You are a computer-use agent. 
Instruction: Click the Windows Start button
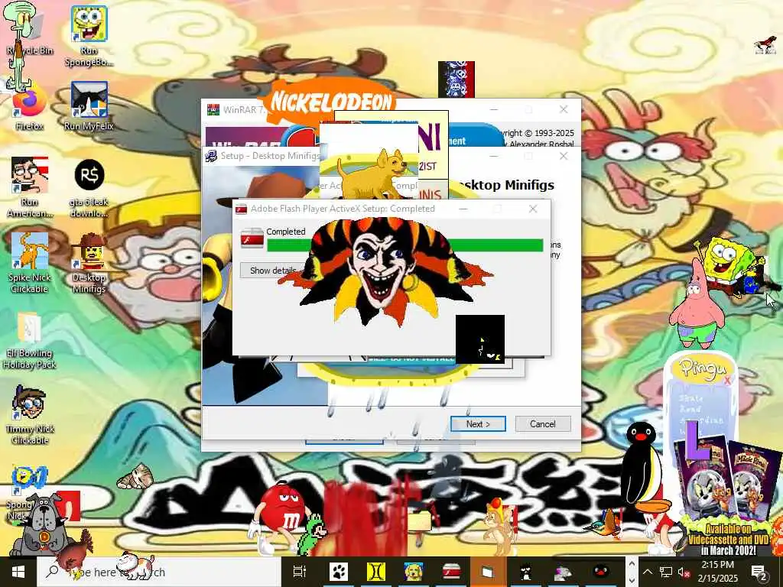18,572
